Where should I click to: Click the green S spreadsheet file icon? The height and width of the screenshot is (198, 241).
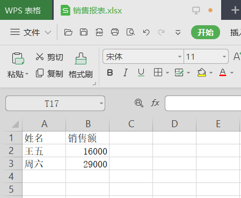tap(65, 11)
